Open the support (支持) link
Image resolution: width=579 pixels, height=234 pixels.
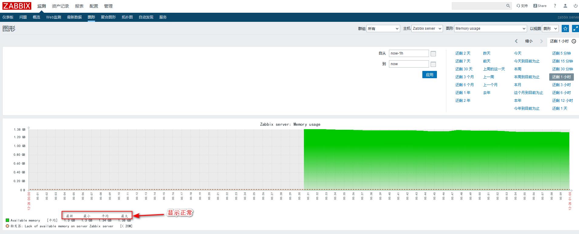pyautogui.click(x=522, y=6)
